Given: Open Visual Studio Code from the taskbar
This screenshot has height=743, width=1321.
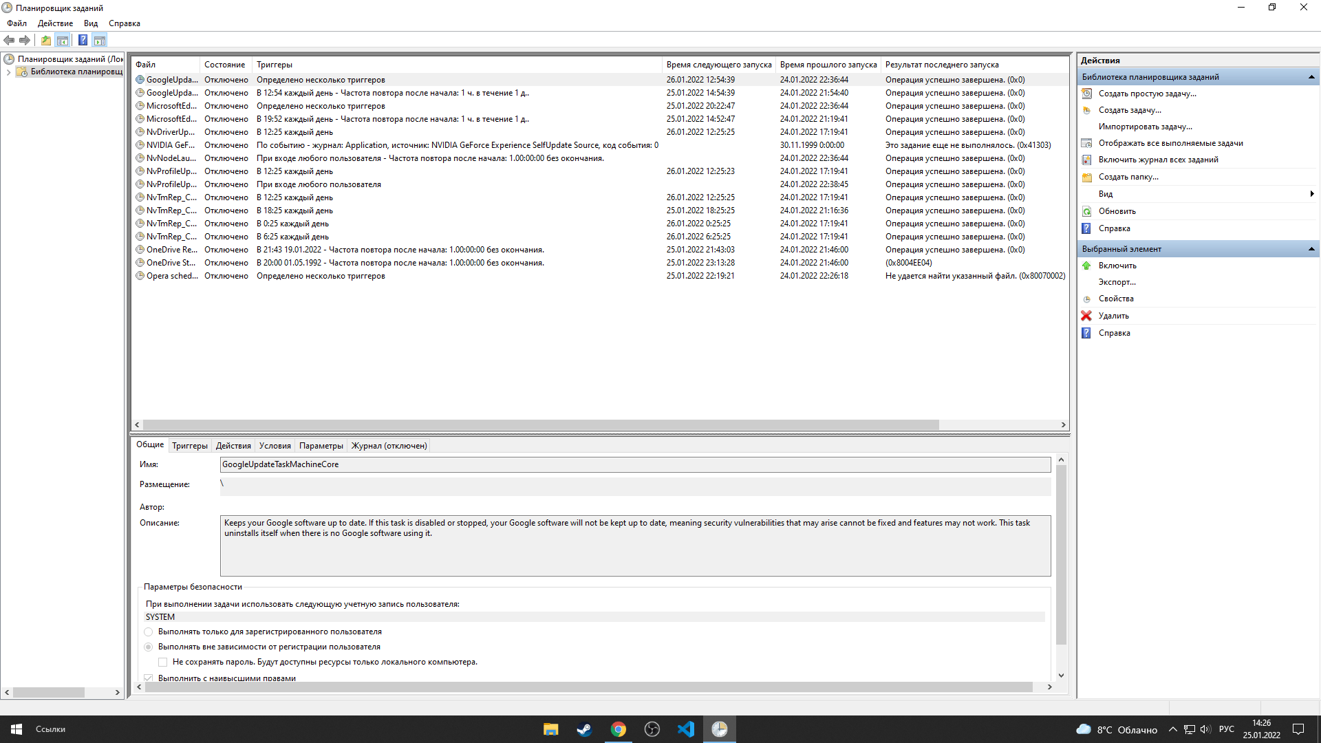Looking at the screenshot, I should click(x=685, y=729).
